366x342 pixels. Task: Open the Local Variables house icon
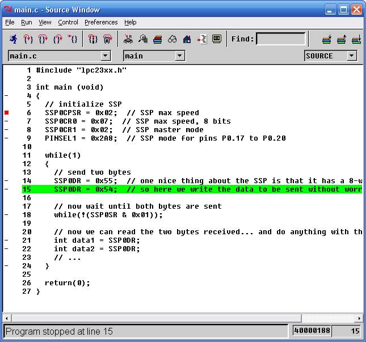tap(187, 39)
